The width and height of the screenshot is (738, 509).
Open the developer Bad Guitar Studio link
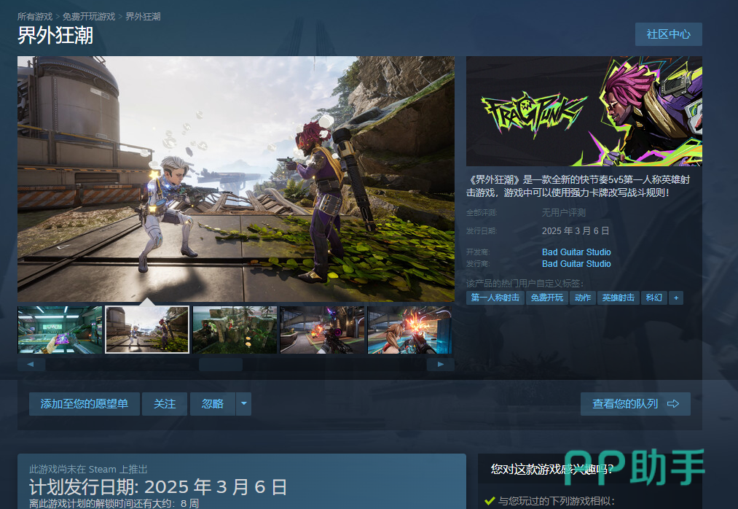pyautogui.click(x=576, y=252)
